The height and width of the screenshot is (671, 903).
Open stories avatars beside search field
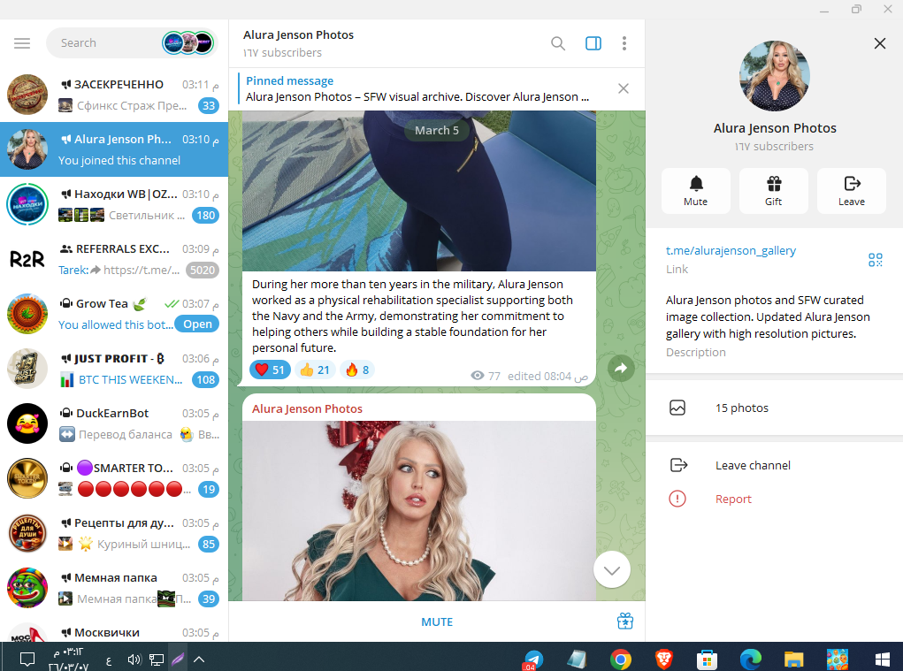click(187, 43)
